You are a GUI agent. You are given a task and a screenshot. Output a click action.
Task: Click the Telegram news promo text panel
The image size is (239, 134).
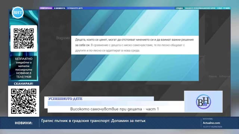pyautogui.click(x=24, y=68)
